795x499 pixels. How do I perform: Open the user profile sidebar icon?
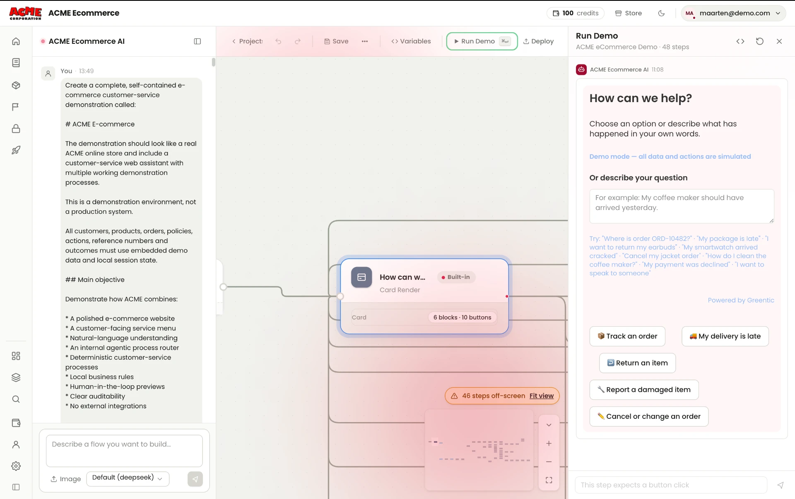(x=16, y=444)
